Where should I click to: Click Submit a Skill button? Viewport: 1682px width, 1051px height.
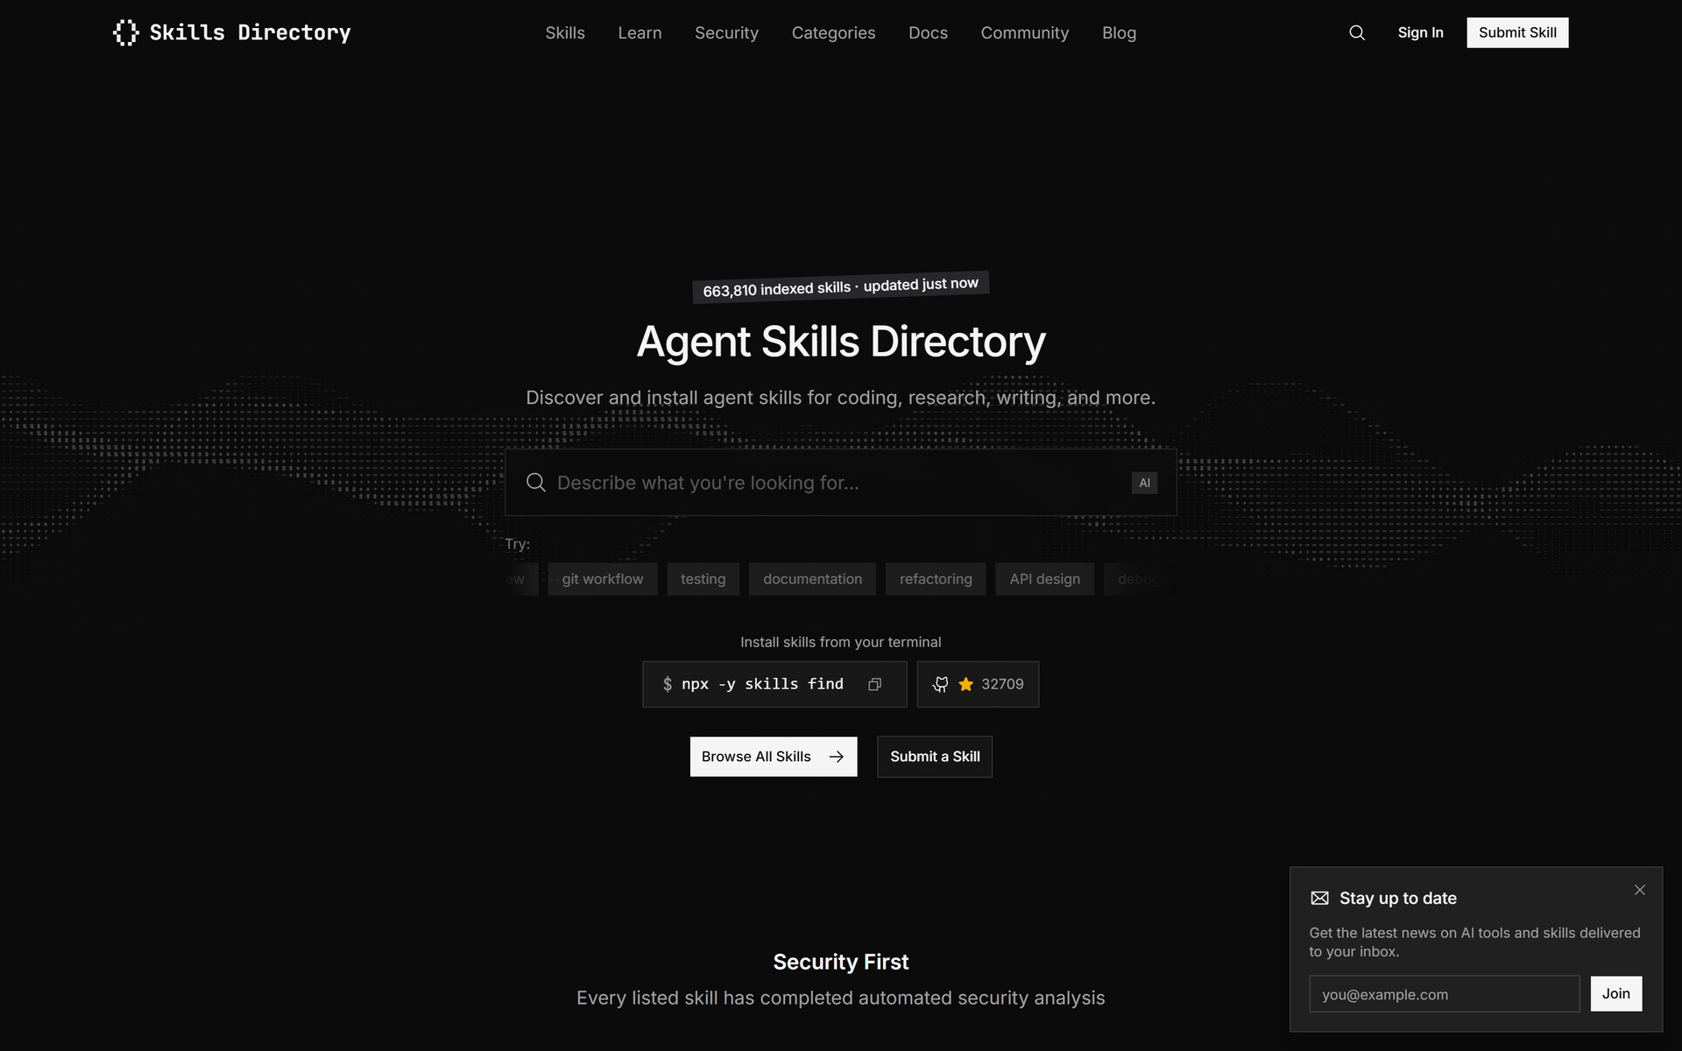click(x=935, y=757)
